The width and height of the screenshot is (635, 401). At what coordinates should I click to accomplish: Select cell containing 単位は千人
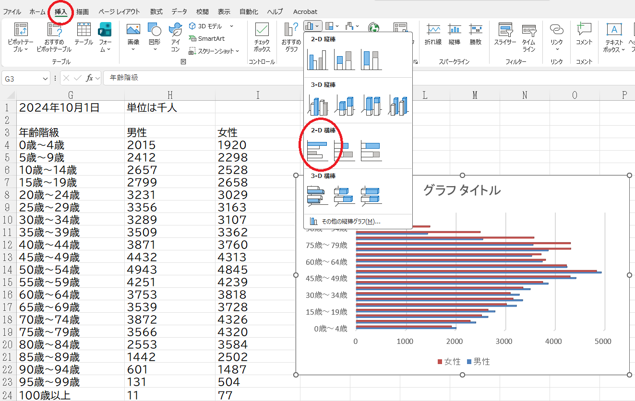click(x=170, y=107)
